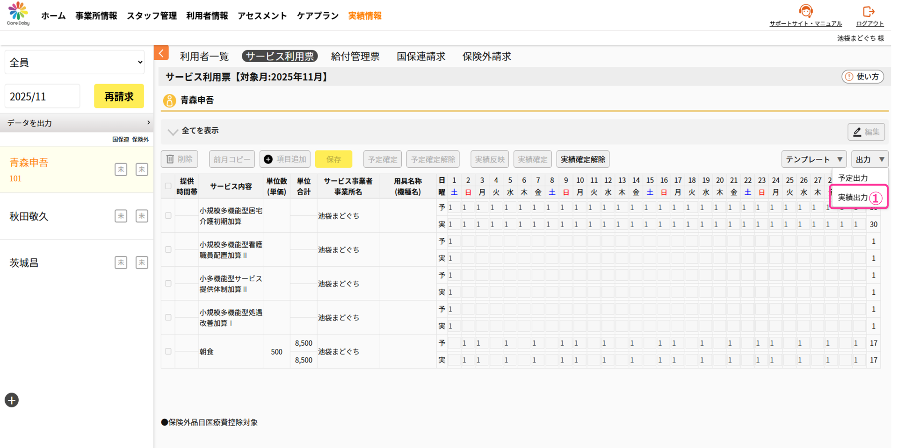The image size is (898, 448).
Task: Click the round plus icon in sidebar
Action: click(12, 400)
